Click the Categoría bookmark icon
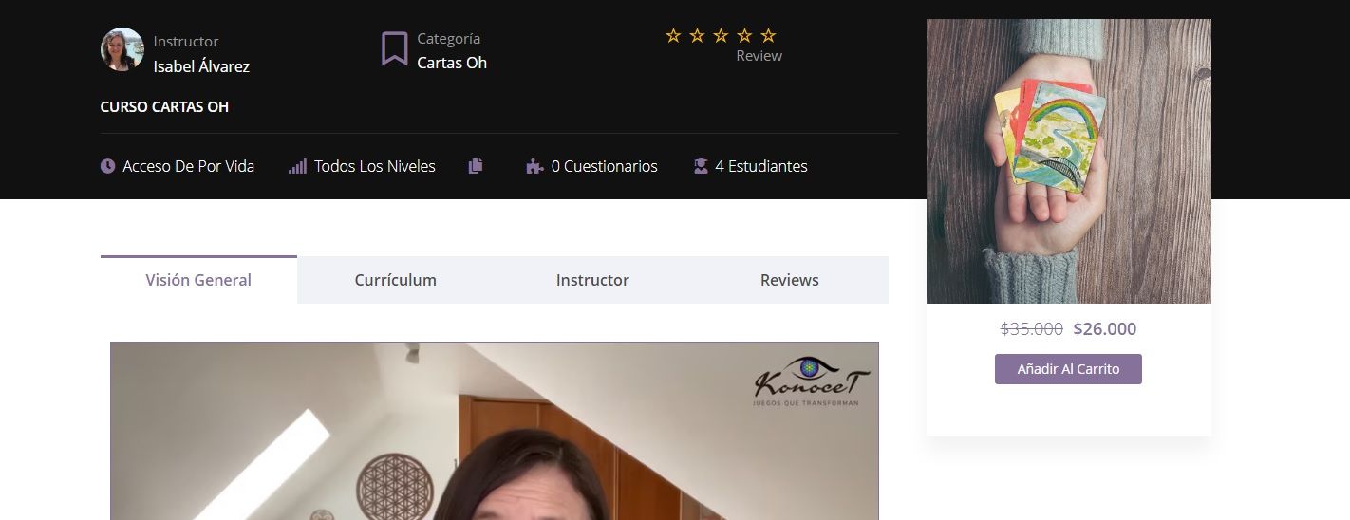The image size is (1350, 520). tap(395, 48)
